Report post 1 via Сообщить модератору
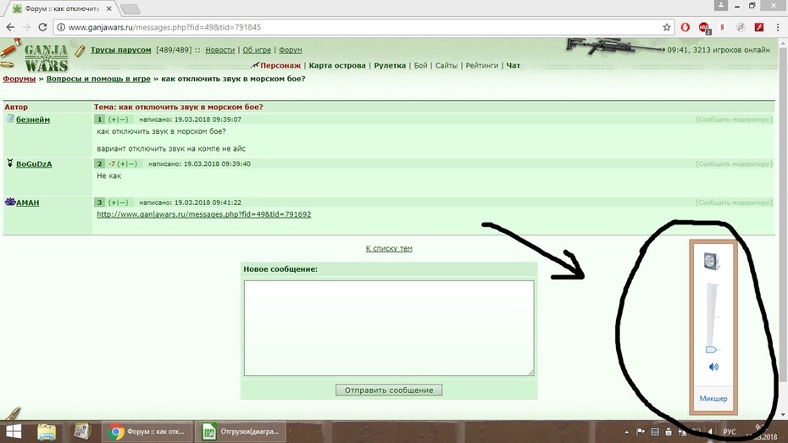The image size is (788, 443). click(734, 119)
